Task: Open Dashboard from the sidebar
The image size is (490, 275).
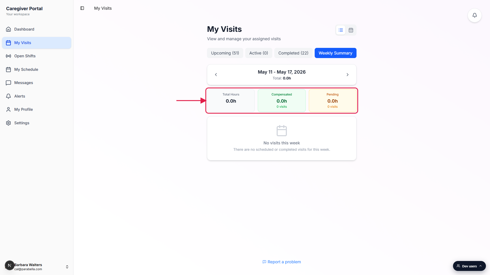Action: coord(36,29)
